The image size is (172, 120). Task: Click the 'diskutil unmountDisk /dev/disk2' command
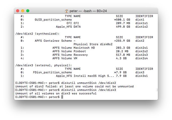pyautogui.click(x=89, y=83)
